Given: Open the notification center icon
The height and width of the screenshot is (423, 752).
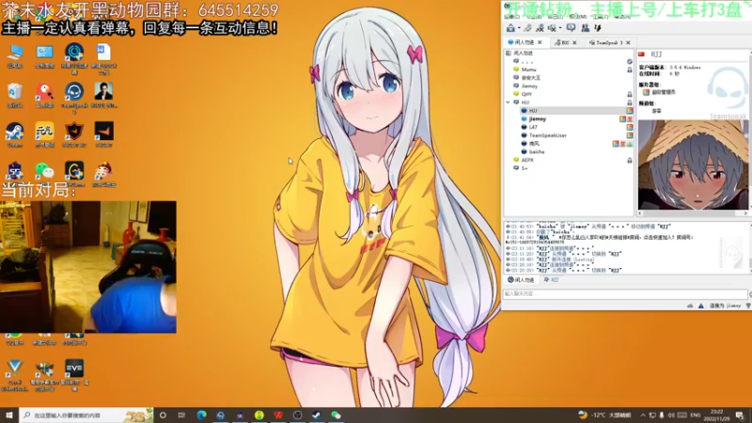Looking at the screenshot, I should pyautogui.click(x=740, y=415).
